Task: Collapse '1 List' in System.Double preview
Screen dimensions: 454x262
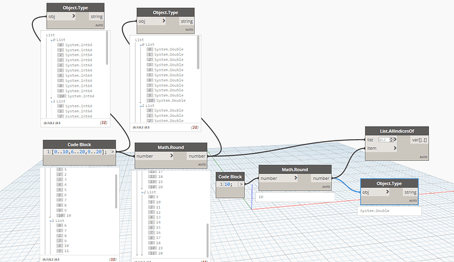Action: click(141, 106)
